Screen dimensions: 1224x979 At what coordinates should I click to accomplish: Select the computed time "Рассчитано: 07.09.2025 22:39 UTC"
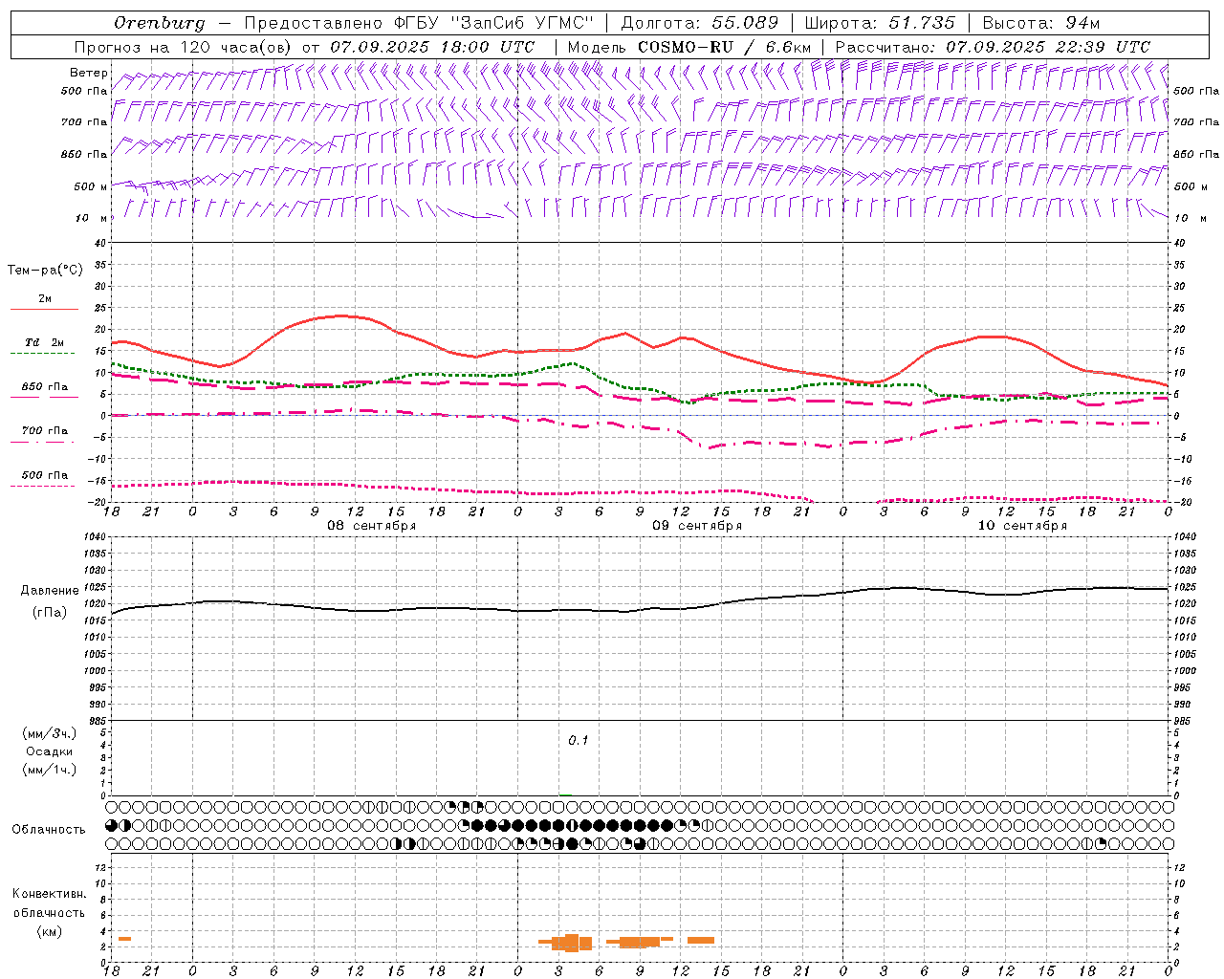pyautogui.click(x=993, y=47)
